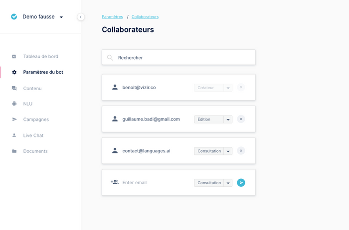
Task: Focus the Enter email input field
Action: pos(156,183)
